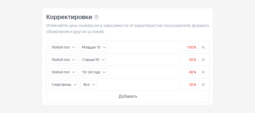Viewport: 255px width, 113px height.
Task: Delete the Смартфоны adjustment row
Action: tap(203, 85)
